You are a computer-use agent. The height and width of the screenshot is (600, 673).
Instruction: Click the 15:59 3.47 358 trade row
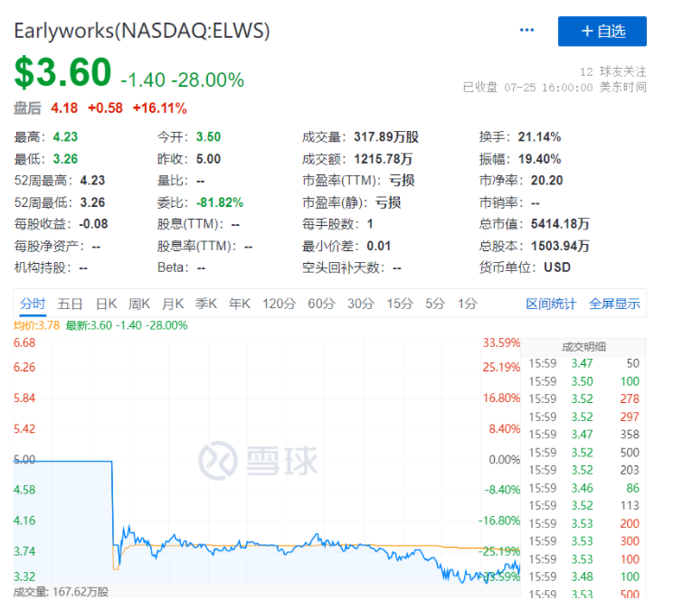583,435
